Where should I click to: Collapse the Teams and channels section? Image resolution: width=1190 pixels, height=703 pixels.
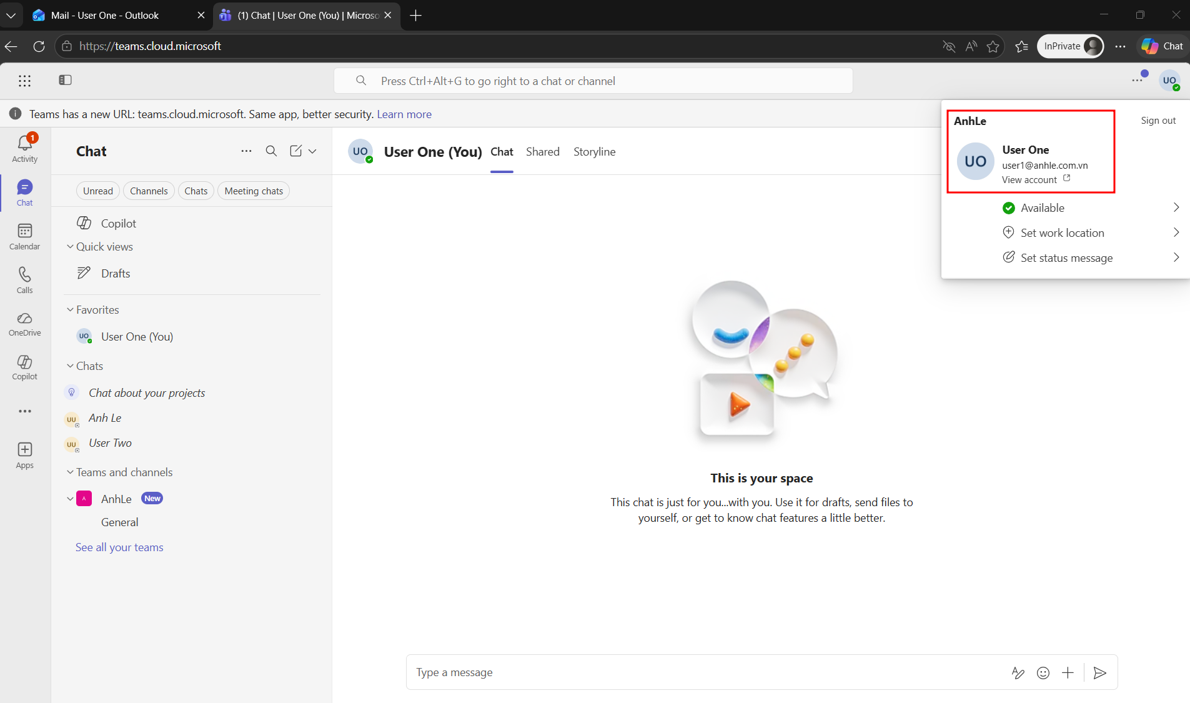coord(70,472)
